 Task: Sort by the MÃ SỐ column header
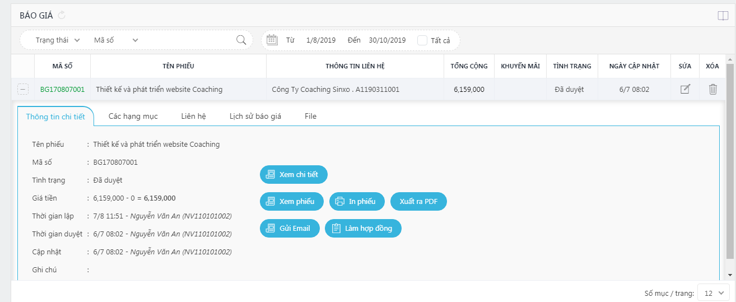(x=62, y=66)
